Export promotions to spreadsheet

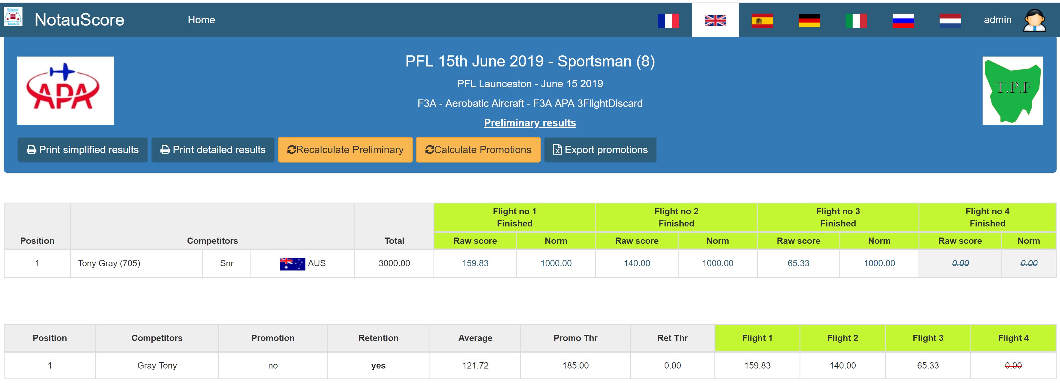600,149
